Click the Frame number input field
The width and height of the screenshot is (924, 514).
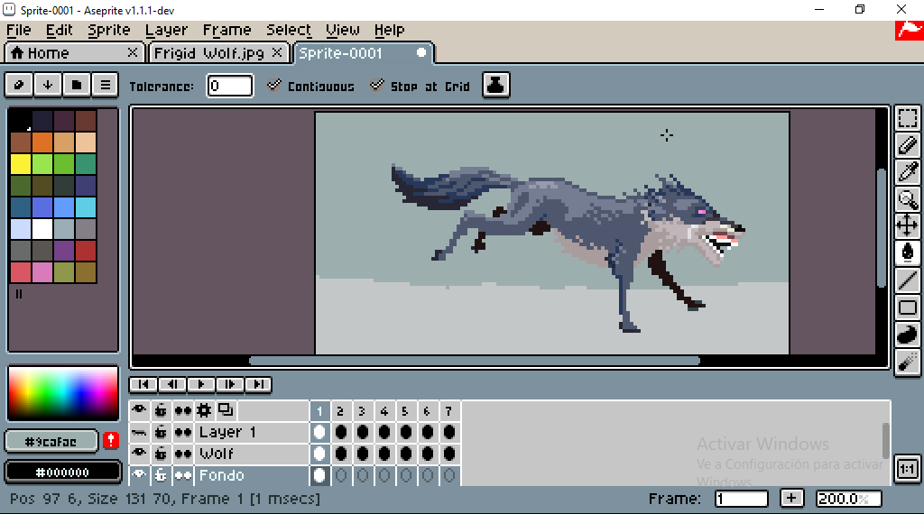tap(742, 499)
